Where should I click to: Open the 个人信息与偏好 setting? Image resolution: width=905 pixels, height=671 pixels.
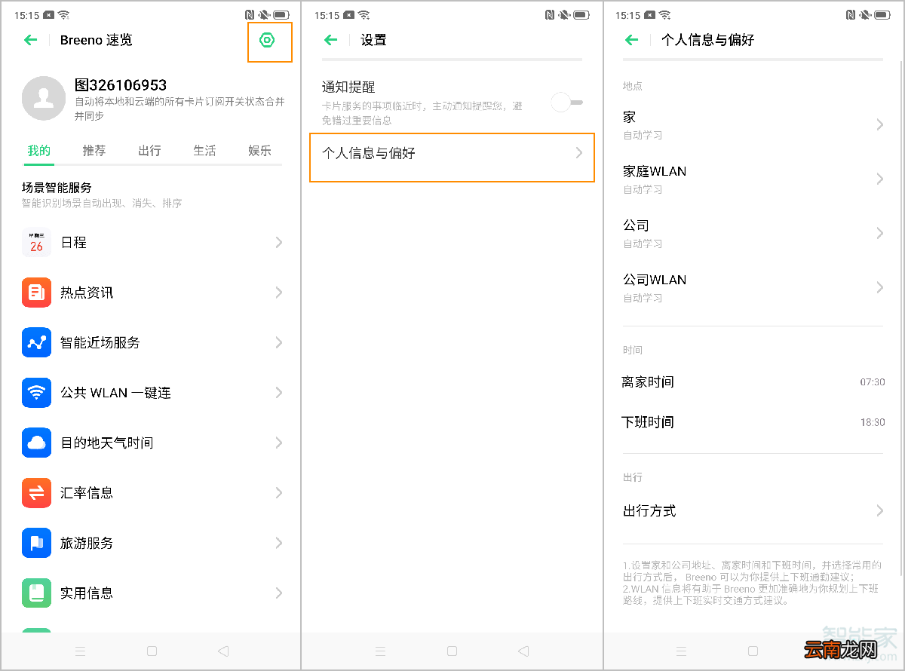[x=452, y=157]
